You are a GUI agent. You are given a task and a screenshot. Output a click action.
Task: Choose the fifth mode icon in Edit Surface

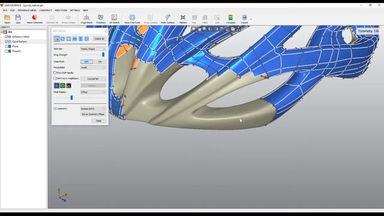coord(80,38)
